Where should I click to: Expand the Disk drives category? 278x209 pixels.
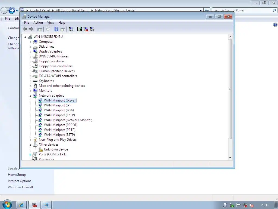coord(30,47)
